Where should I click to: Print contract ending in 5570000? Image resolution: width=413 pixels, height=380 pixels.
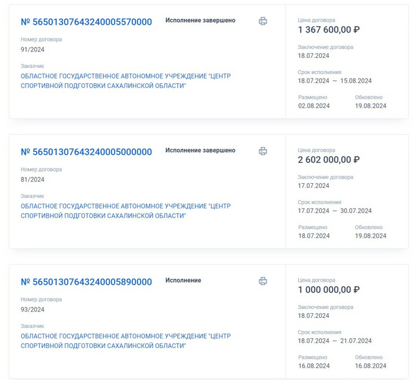pyautogui.click(x=263, y=21)
